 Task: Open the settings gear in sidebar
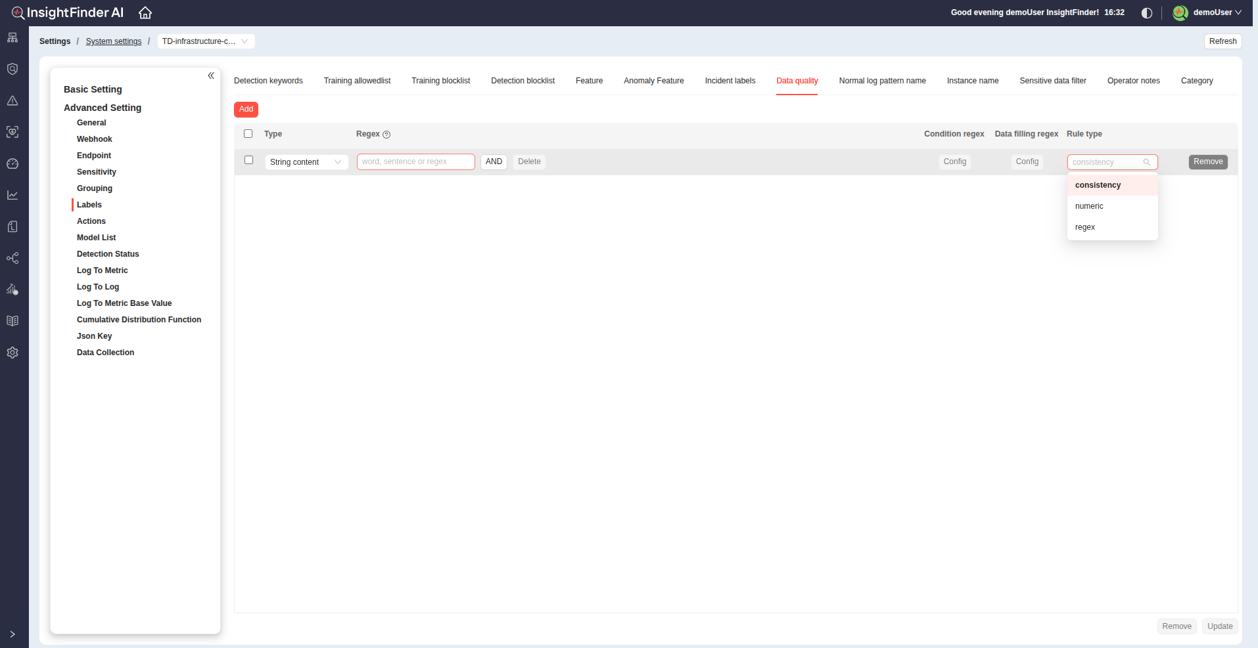(12, 353)
